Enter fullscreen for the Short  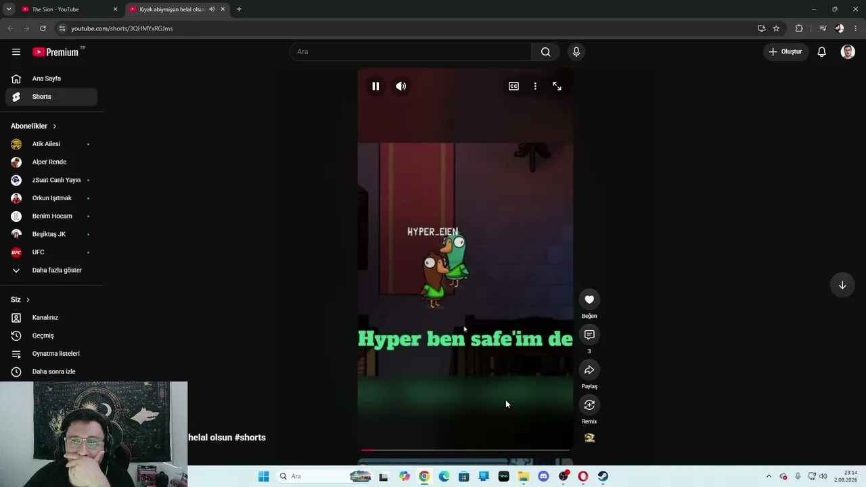click(557, 86)
